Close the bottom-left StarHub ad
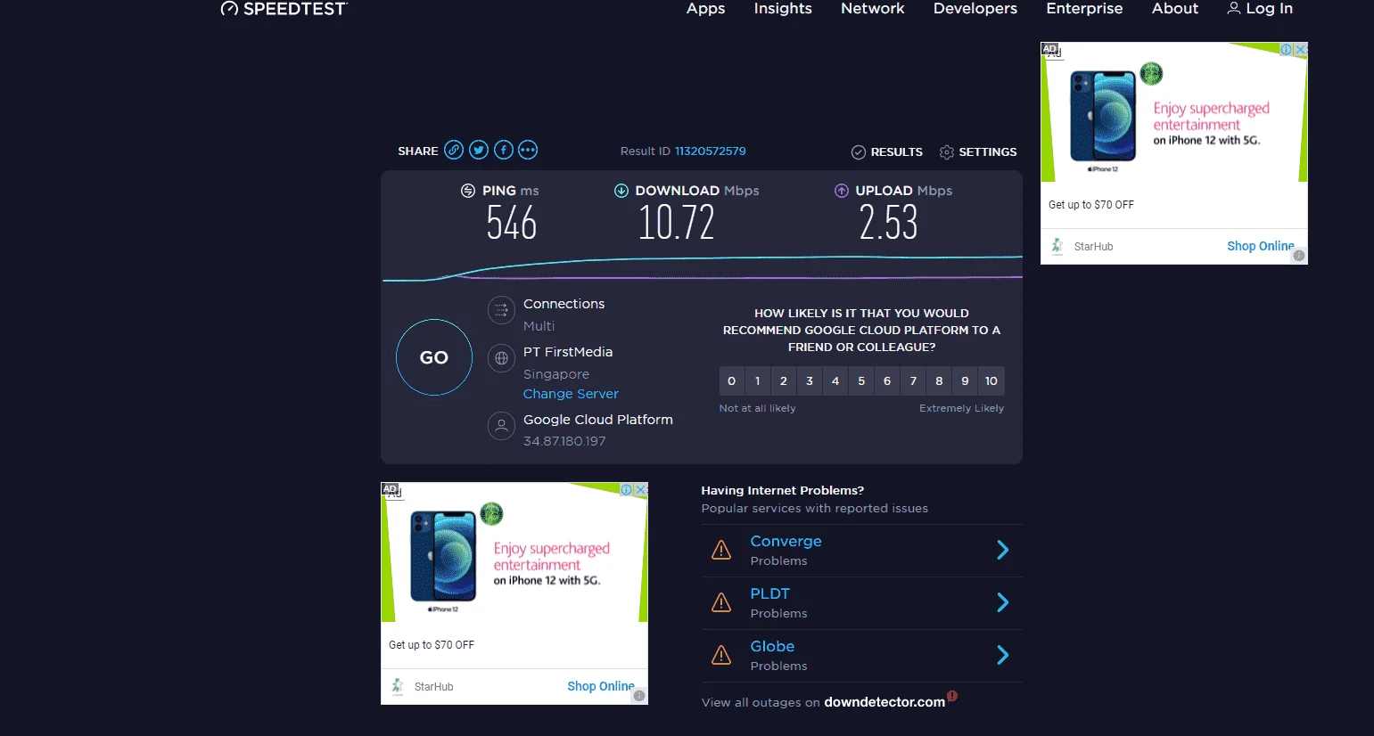 click(x=641, y=489)
